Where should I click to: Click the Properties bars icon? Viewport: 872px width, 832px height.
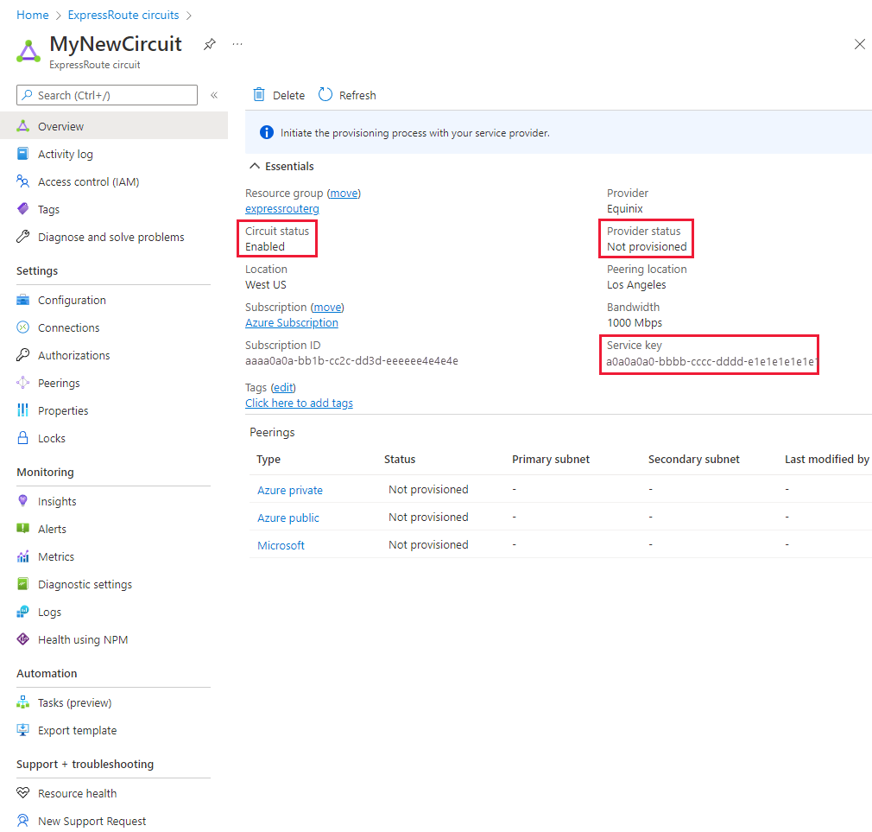(x=22, y=410)
